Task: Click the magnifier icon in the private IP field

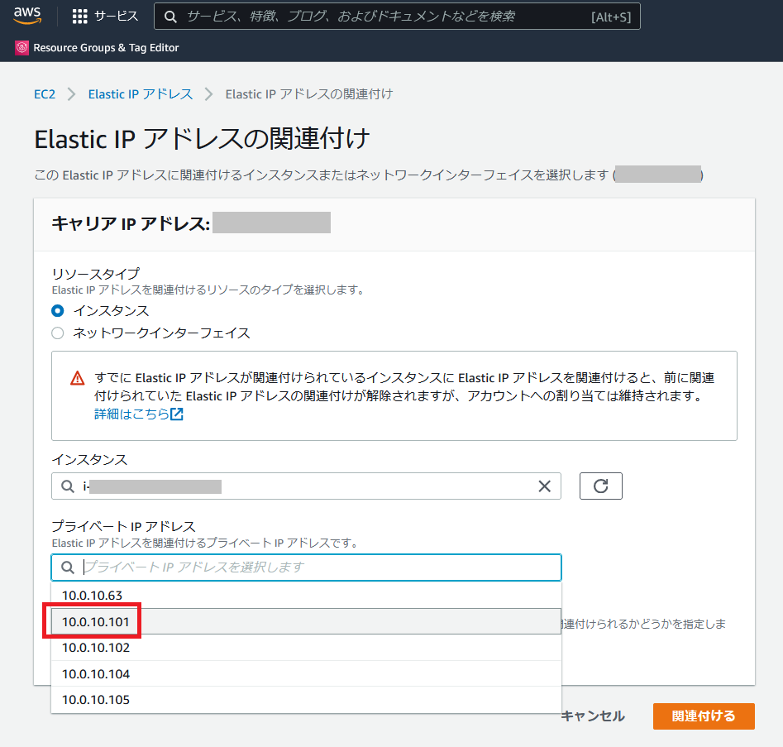Action: (68, 567)
